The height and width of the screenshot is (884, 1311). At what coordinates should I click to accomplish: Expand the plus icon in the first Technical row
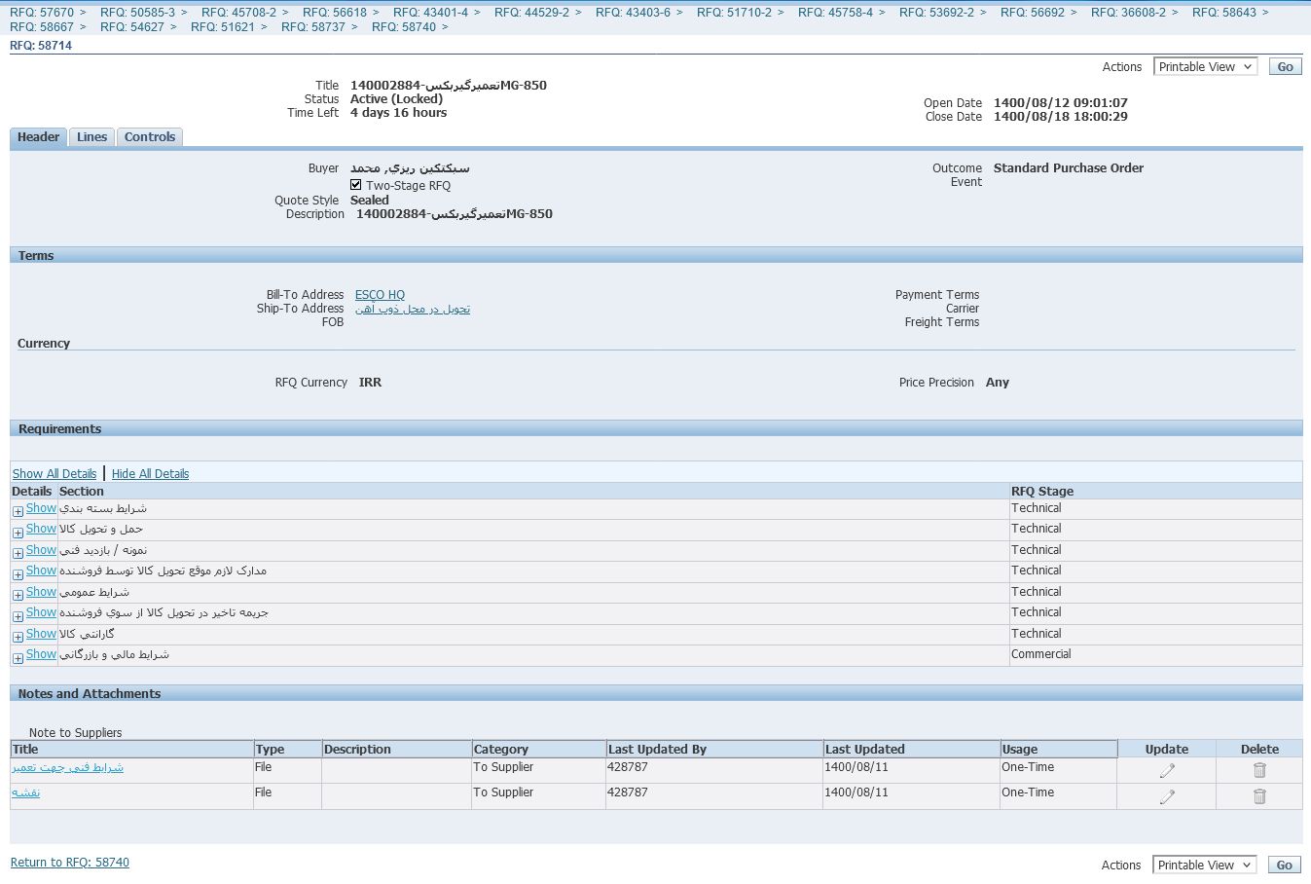coord(18,511)
